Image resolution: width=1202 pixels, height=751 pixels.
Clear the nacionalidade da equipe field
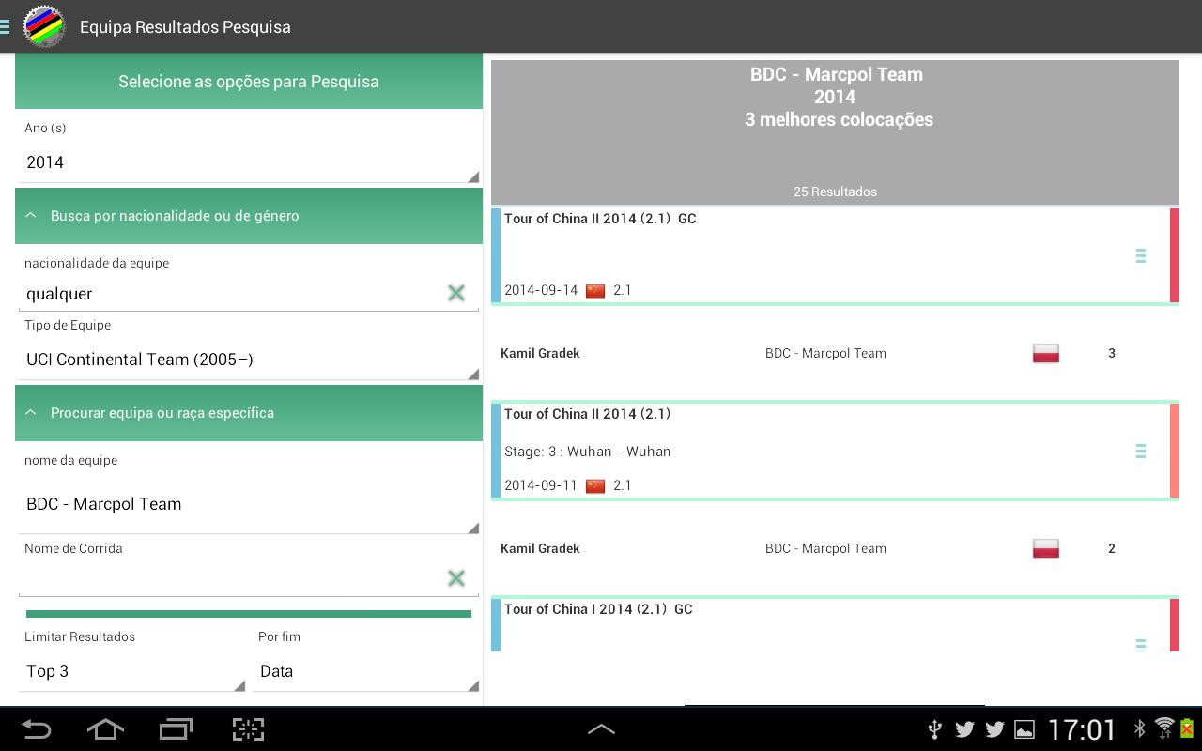point(456,293)
